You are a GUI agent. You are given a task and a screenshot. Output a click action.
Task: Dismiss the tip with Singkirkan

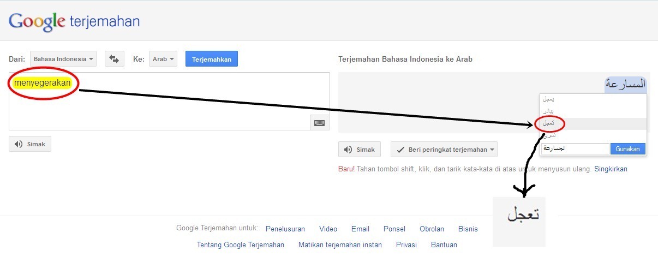(x=611, y=169)
